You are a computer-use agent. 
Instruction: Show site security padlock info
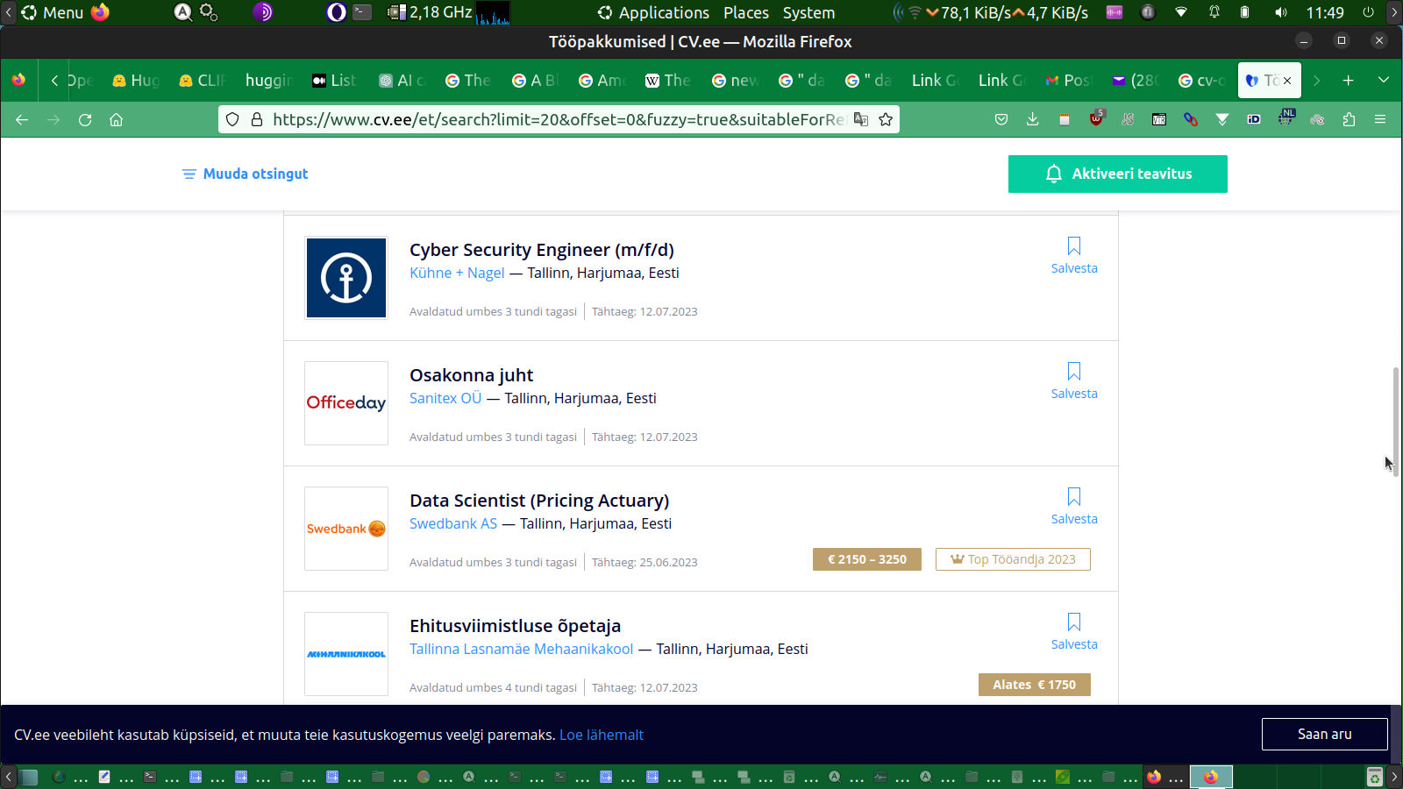tap(257, 120)
